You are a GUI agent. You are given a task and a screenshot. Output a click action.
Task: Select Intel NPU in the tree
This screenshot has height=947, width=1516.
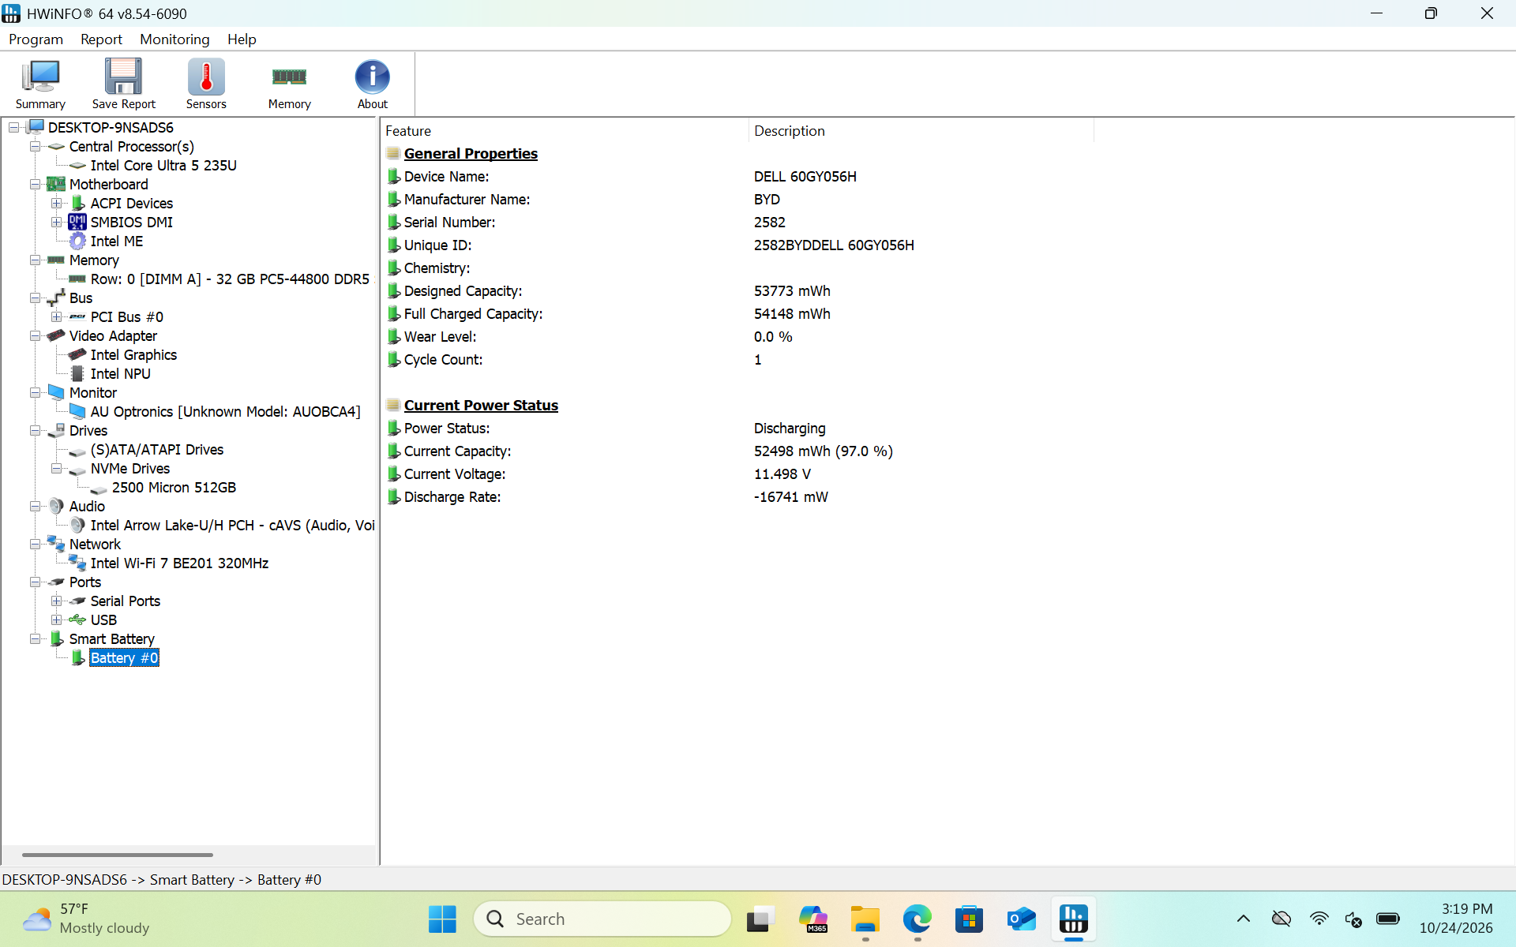[120, 374]
